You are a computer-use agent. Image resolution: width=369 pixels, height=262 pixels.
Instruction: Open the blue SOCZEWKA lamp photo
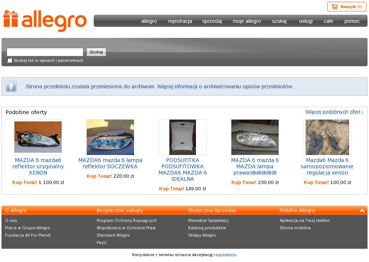coord(110,137)
